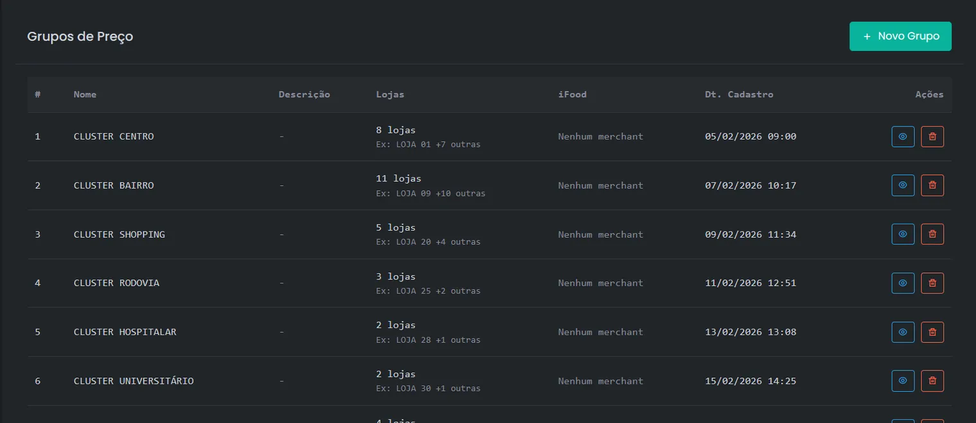
Task: Click the CLUSTER RODOVIA name
Action: pos(116,283)
